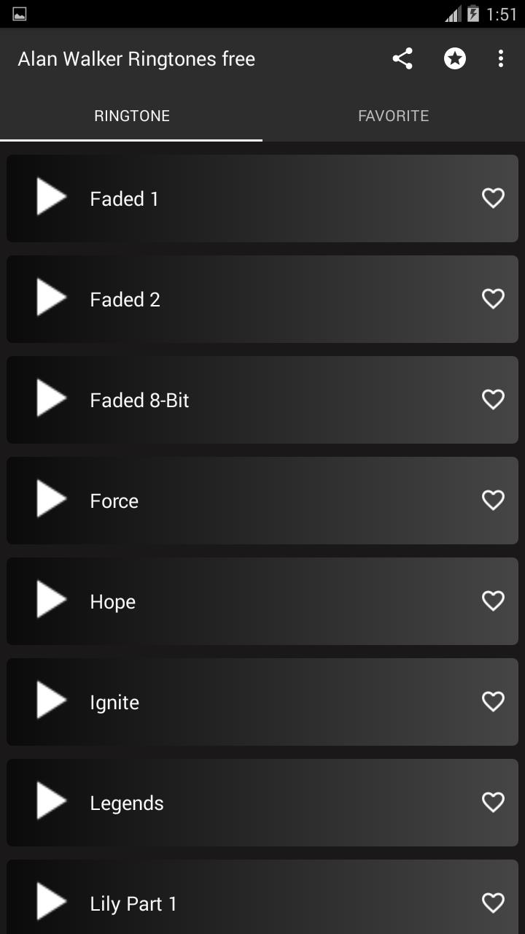Select the RINGTONE tab
Viewport: 525px width, 934px height.
click(132, 116)
